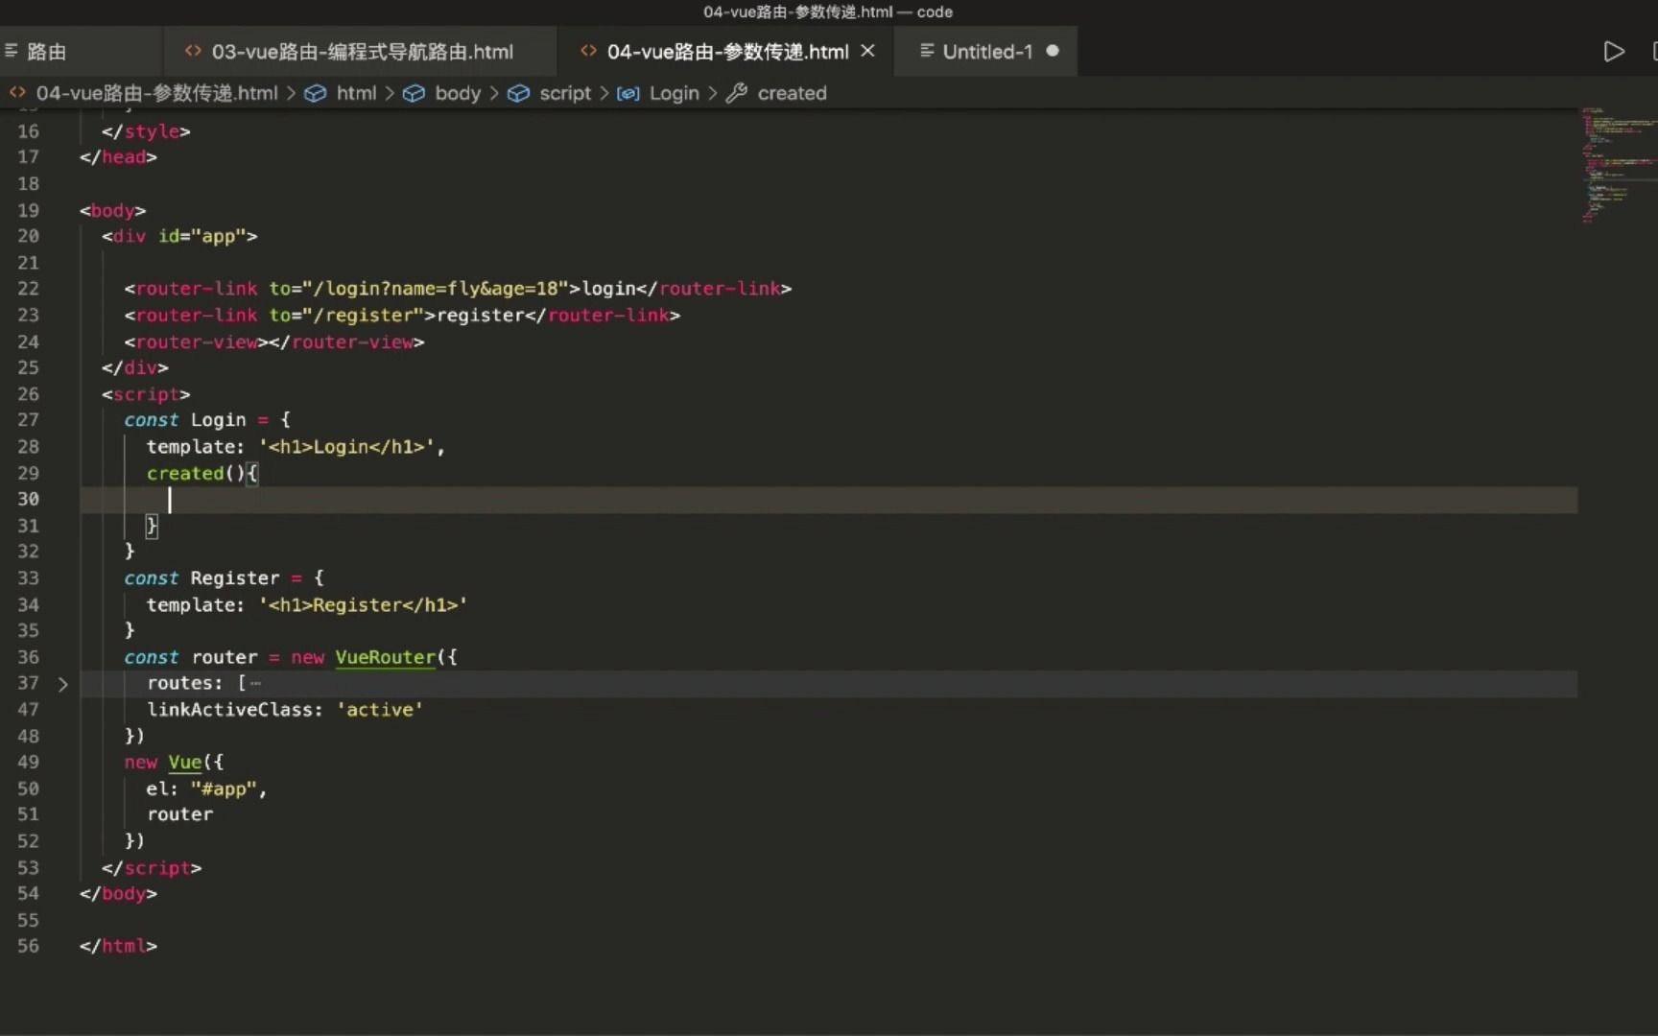This screenshot has width=1658, height=1036.
Task: Select the active 04-vue路由-参数传递.html tab
Action: (x=726, y=52)
